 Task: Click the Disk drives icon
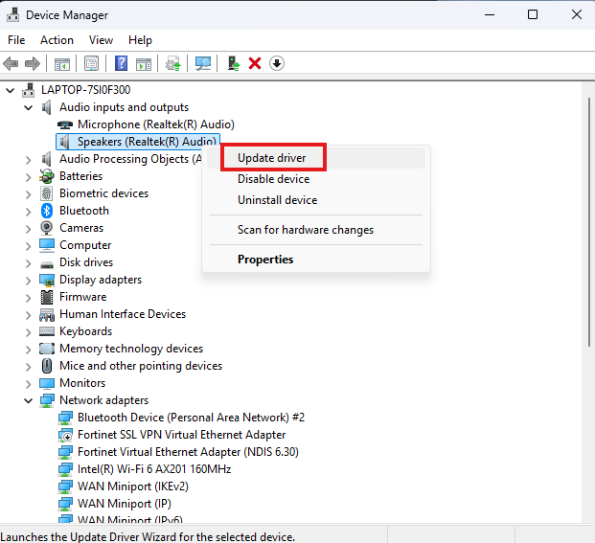[x=47, y=264]
